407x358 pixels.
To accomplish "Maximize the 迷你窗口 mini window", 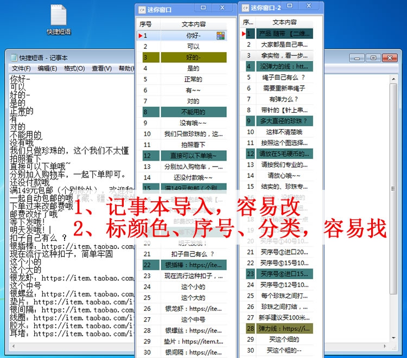I will (x=203, y=8).
